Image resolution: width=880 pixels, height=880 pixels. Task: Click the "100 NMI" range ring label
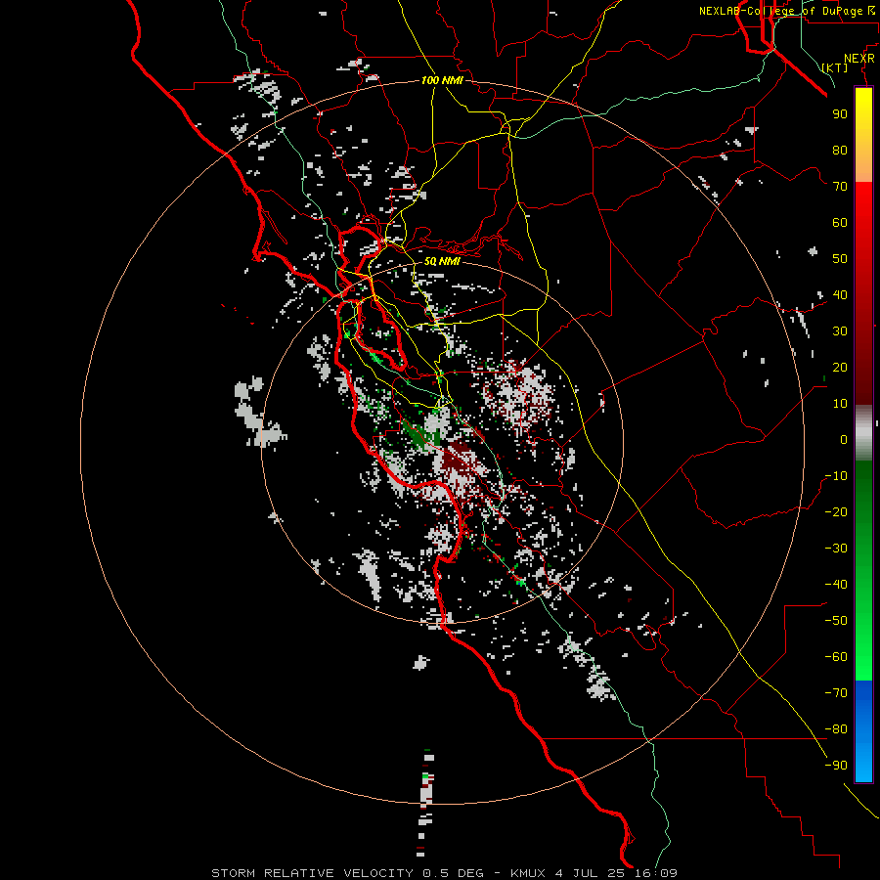pos(442,80)
